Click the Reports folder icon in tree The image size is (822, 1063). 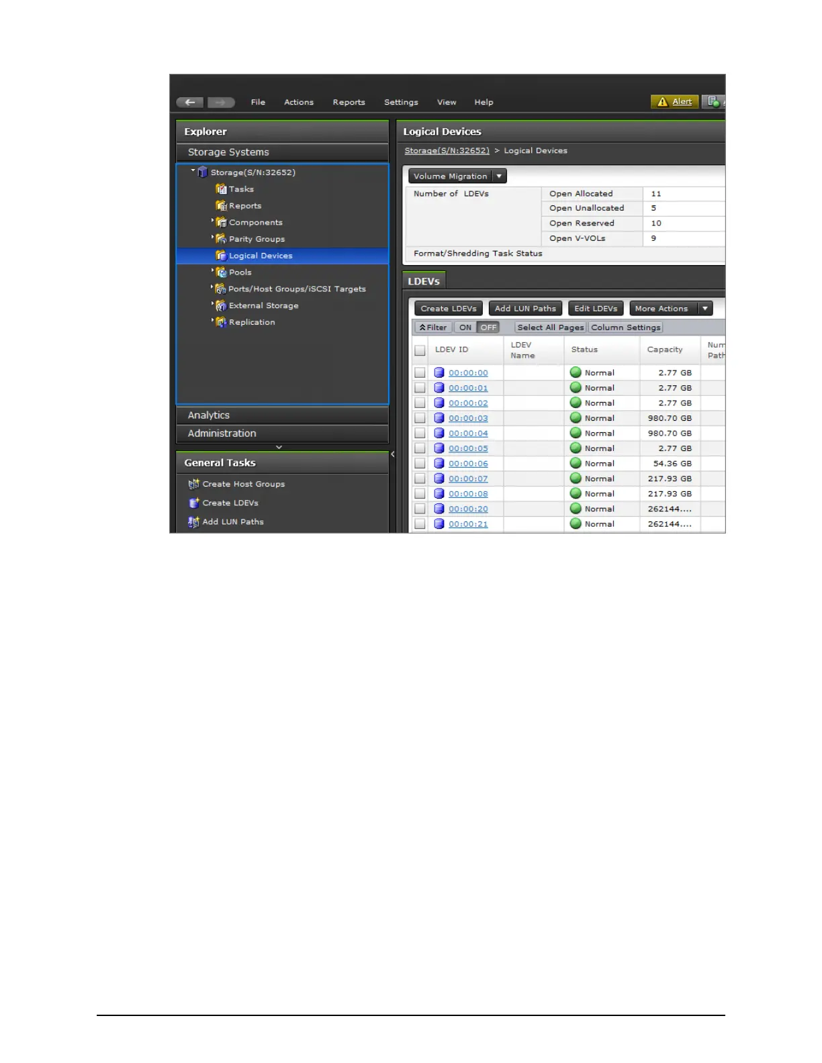[x=221, y=206]
